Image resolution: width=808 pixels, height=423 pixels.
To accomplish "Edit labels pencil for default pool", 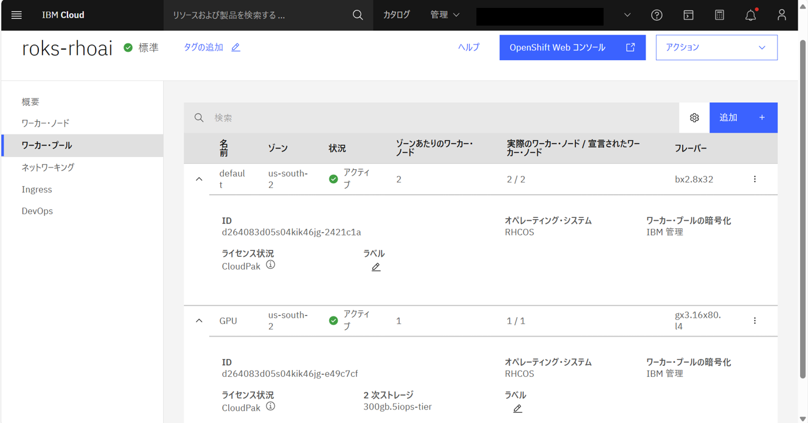I will (376, 267).
